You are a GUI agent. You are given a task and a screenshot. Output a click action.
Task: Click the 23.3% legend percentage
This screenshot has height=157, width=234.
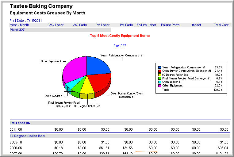(x=219, y=67)
